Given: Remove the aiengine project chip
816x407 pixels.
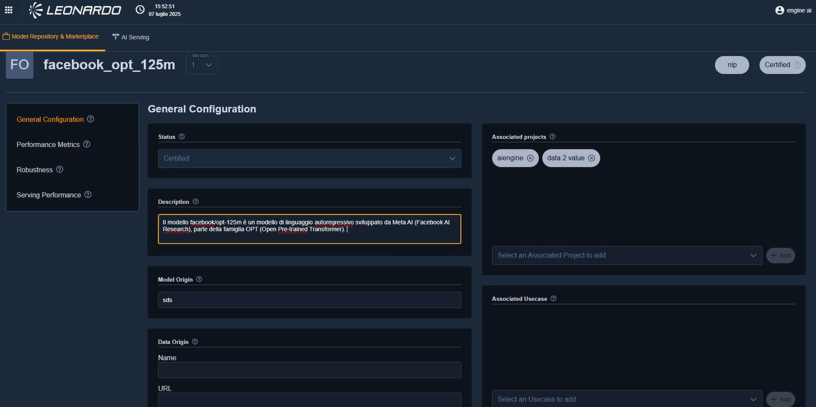Looking at the screenshot, I should [530, 158].
